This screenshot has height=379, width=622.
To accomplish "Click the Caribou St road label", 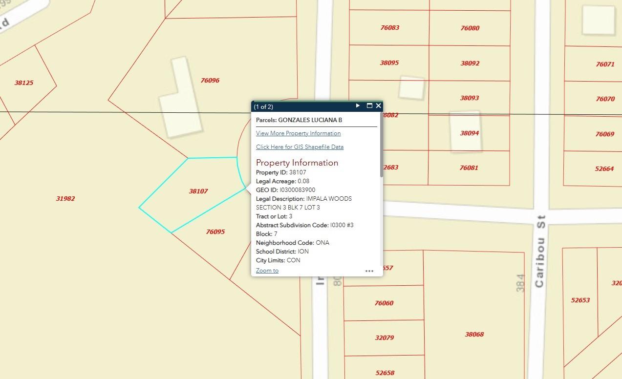I will tap(539, 250).
